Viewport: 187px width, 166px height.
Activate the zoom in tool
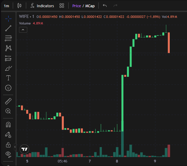point(8,111)
